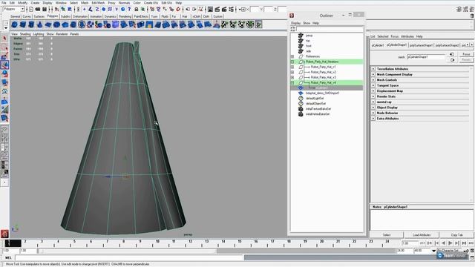Click the Go to output connection icon
The width and height of the screenshot is (475, 267).
pos(453,60)
